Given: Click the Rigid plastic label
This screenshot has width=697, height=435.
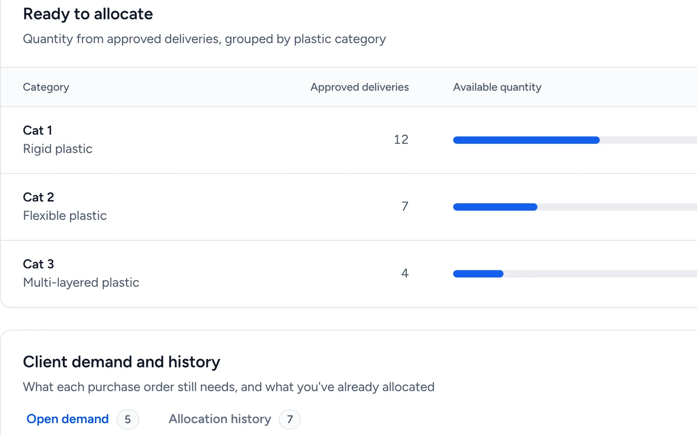Looking at the screenshot, I should tap(58, 149).
